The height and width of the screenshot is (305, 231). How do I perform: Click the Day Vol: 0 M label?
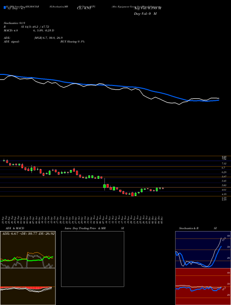click(x=145, y=14)
